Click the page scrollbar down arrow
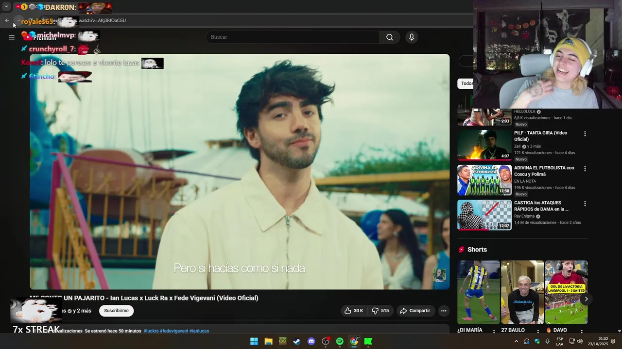622x349 pixels. pos(619,331)
